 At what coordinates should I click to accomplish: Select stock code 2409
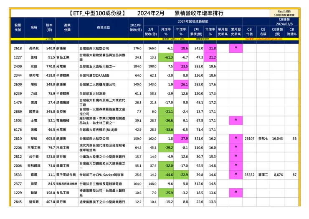[18, 67]
